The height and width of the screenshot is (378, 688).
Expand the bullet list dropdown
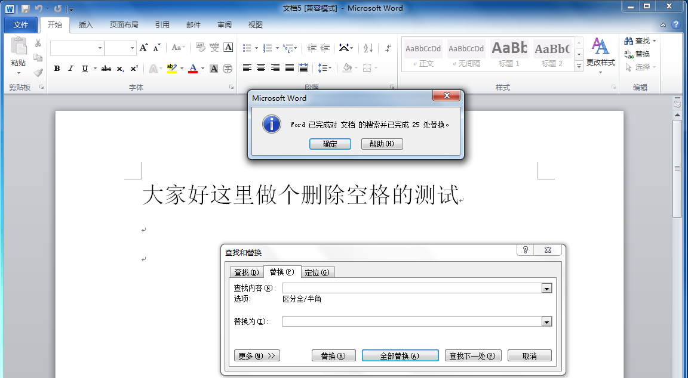coord(256,48)
